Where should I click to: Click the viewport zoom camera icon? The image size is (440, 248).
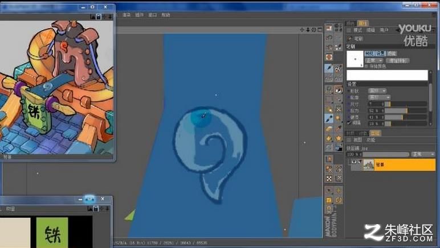tap(308, 30)
